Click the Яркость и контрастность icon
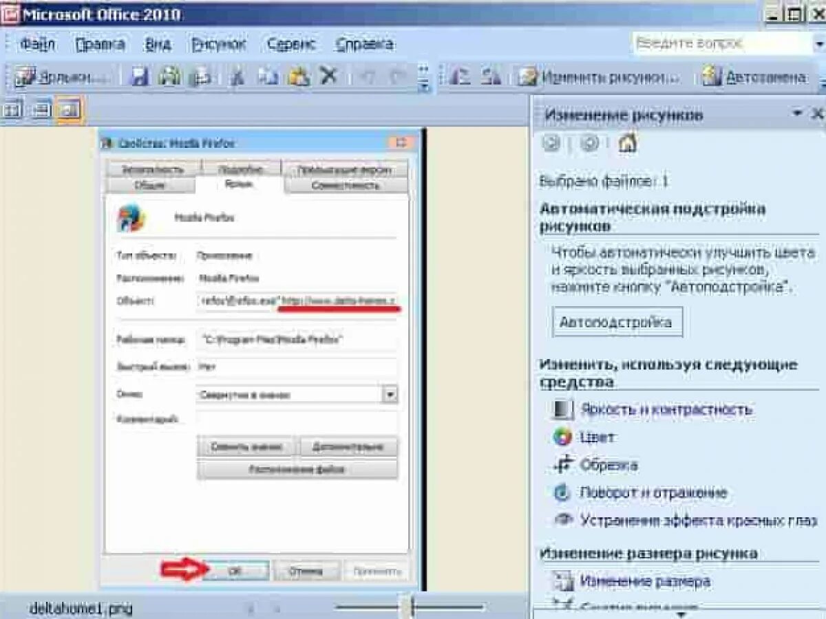 click(x=563, y=410)
